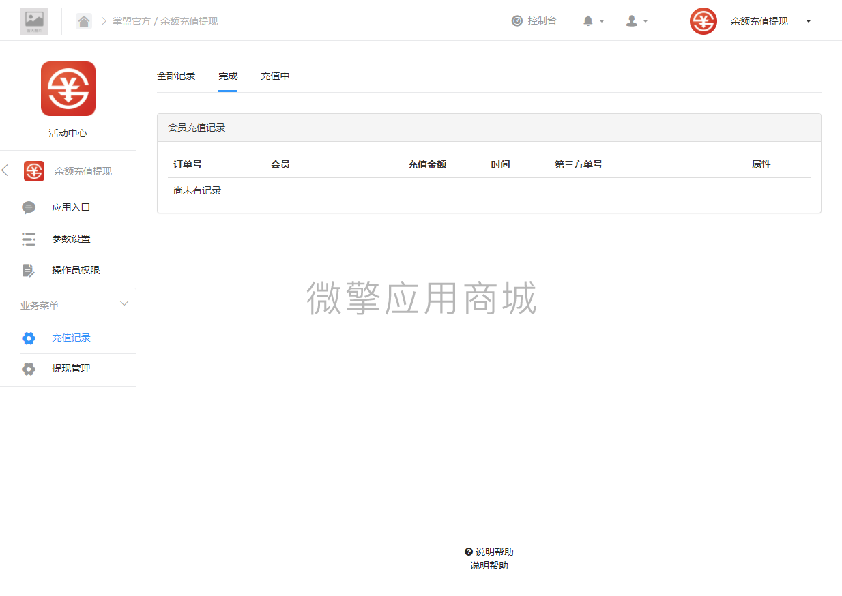Open the user account dropdown
The height and width of the screenshot is (596, 842).
point(637,21)
